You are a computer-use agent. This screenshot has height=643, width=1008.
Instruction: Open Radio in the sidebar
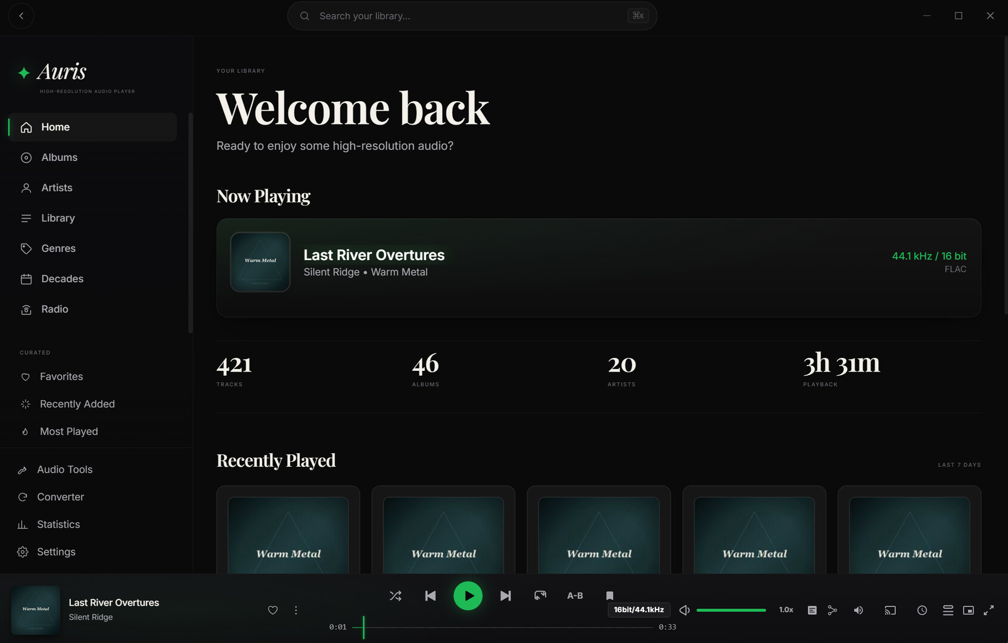coord(92,309)
